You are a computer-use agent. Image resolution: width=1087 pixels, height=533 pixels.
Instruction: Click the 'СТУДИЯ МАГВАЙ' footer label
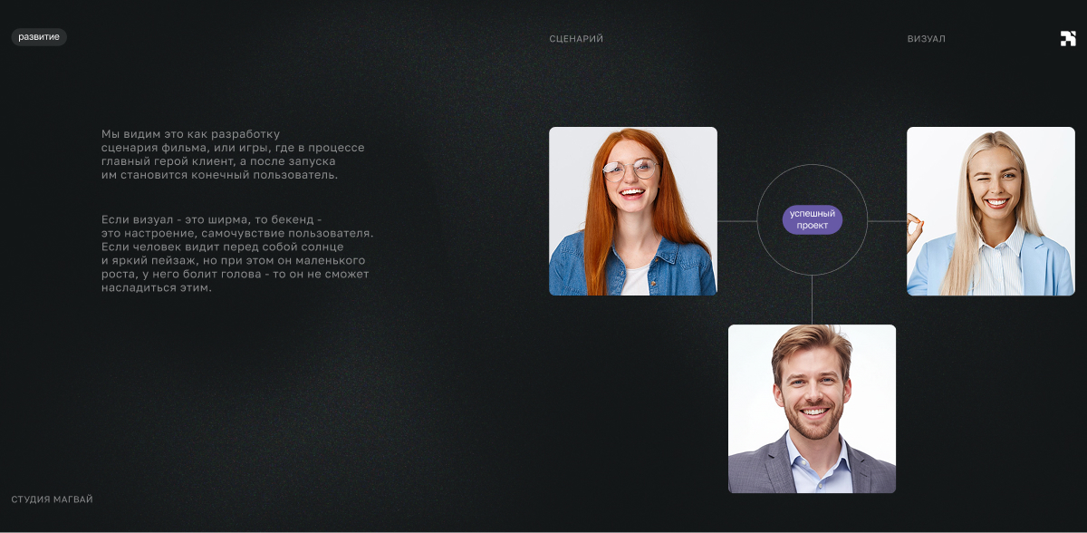[52, 499]
